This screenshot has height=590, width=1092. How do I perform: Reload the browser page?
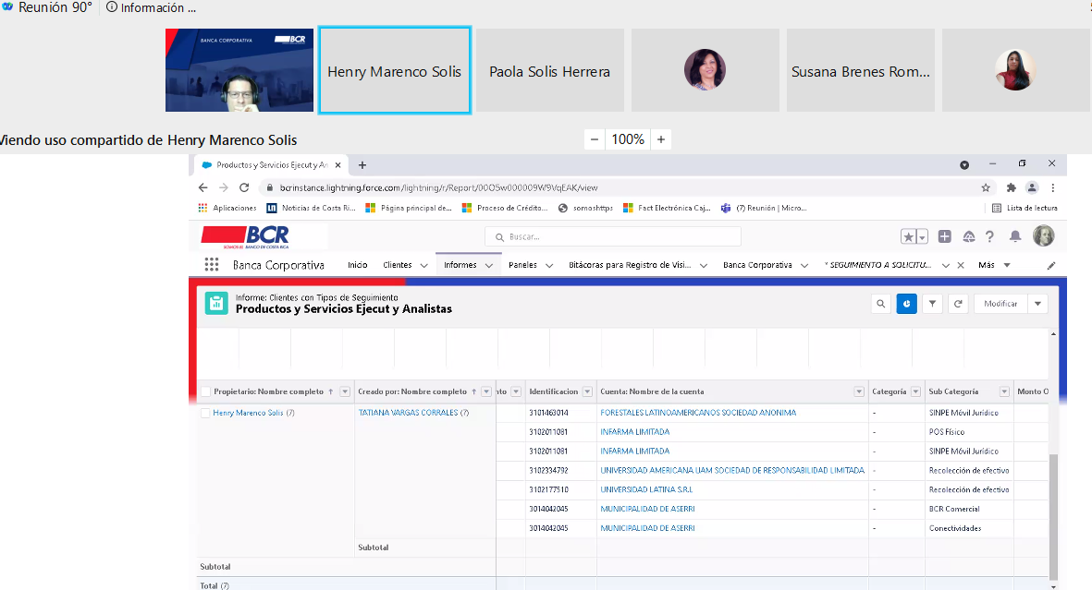coord(244,187)
